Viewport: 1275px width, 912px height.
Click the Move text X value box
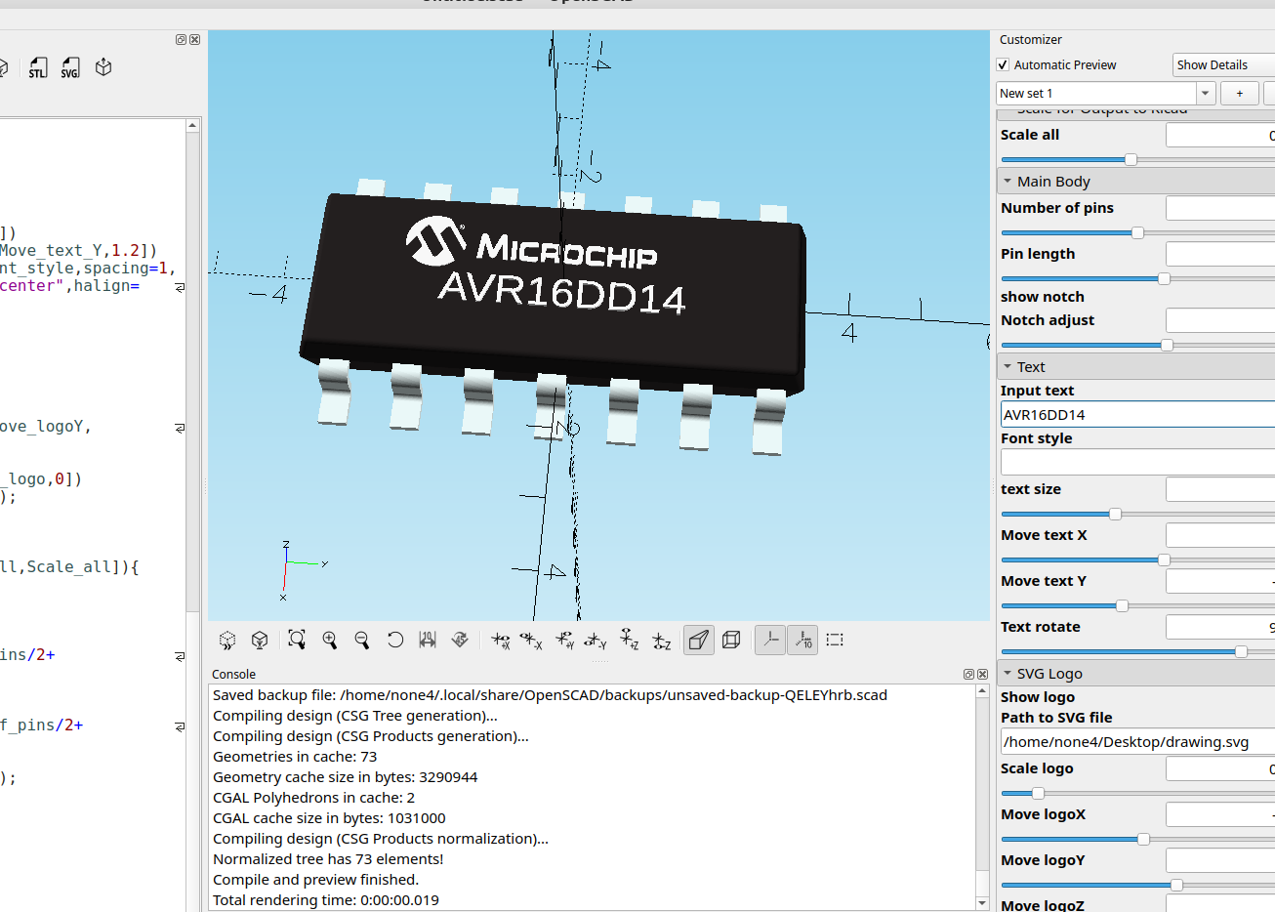[1220, 535]
